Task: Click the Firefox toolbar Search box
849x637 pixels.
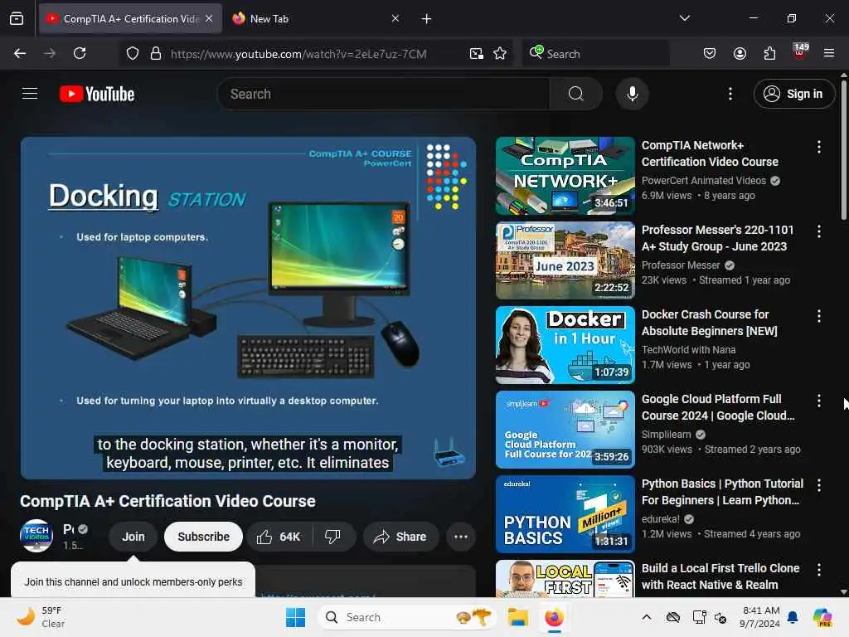Action: [595, 54]
